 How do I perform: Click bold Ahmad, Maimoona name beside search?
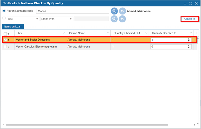tap(139, 11)
